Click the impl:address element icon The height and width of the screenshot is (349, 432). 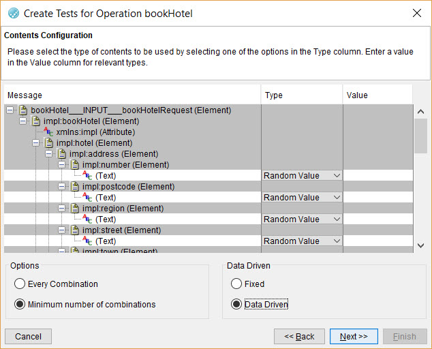coord(61,154)
